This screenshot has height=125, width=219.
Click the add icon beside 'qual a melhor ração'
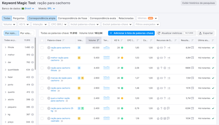49,98
